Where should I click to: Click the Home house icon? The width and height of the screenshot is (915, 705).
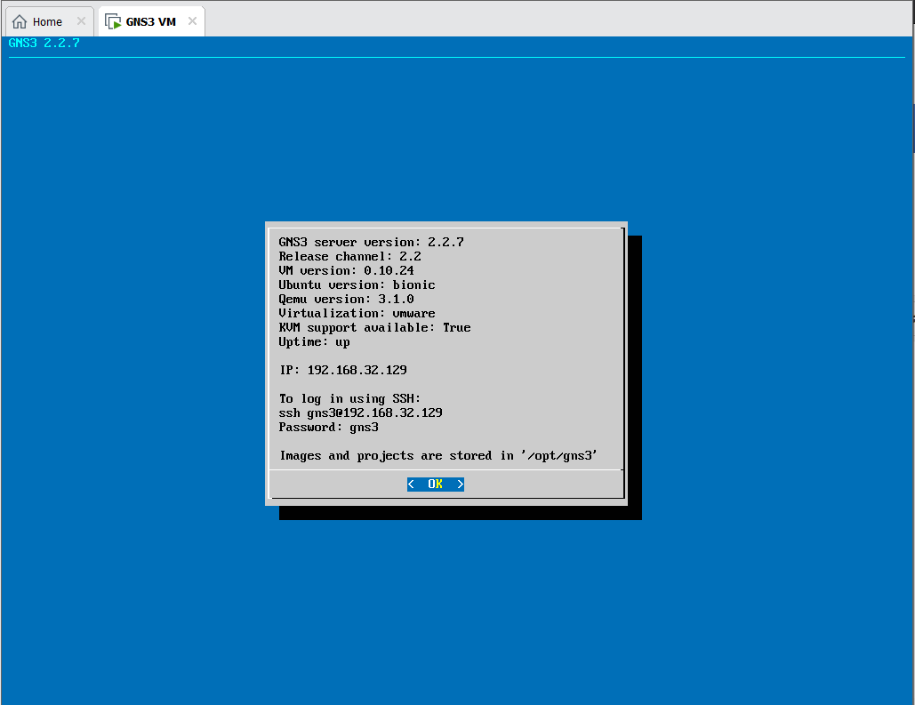[20, 21]
